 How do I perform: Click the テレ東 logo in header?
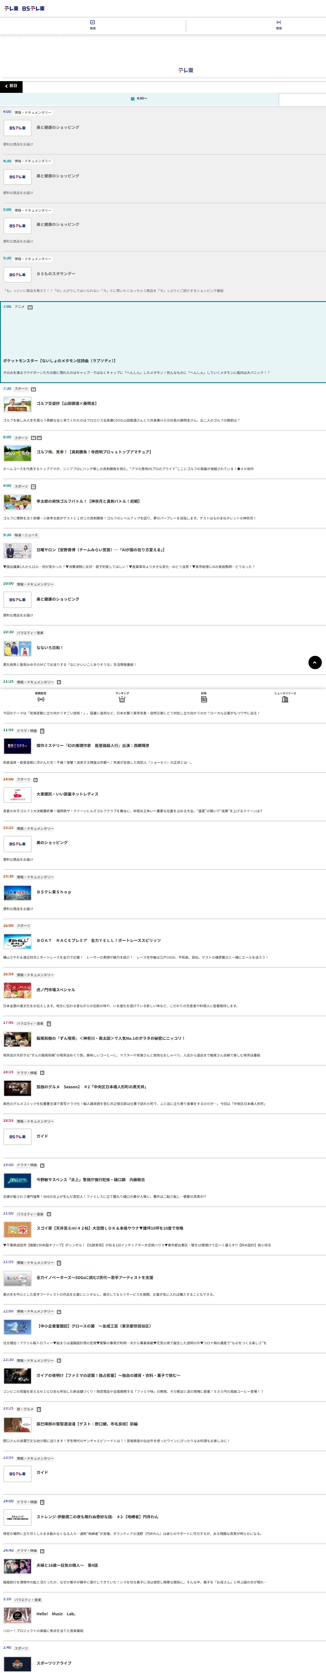[x=12, y=8]
